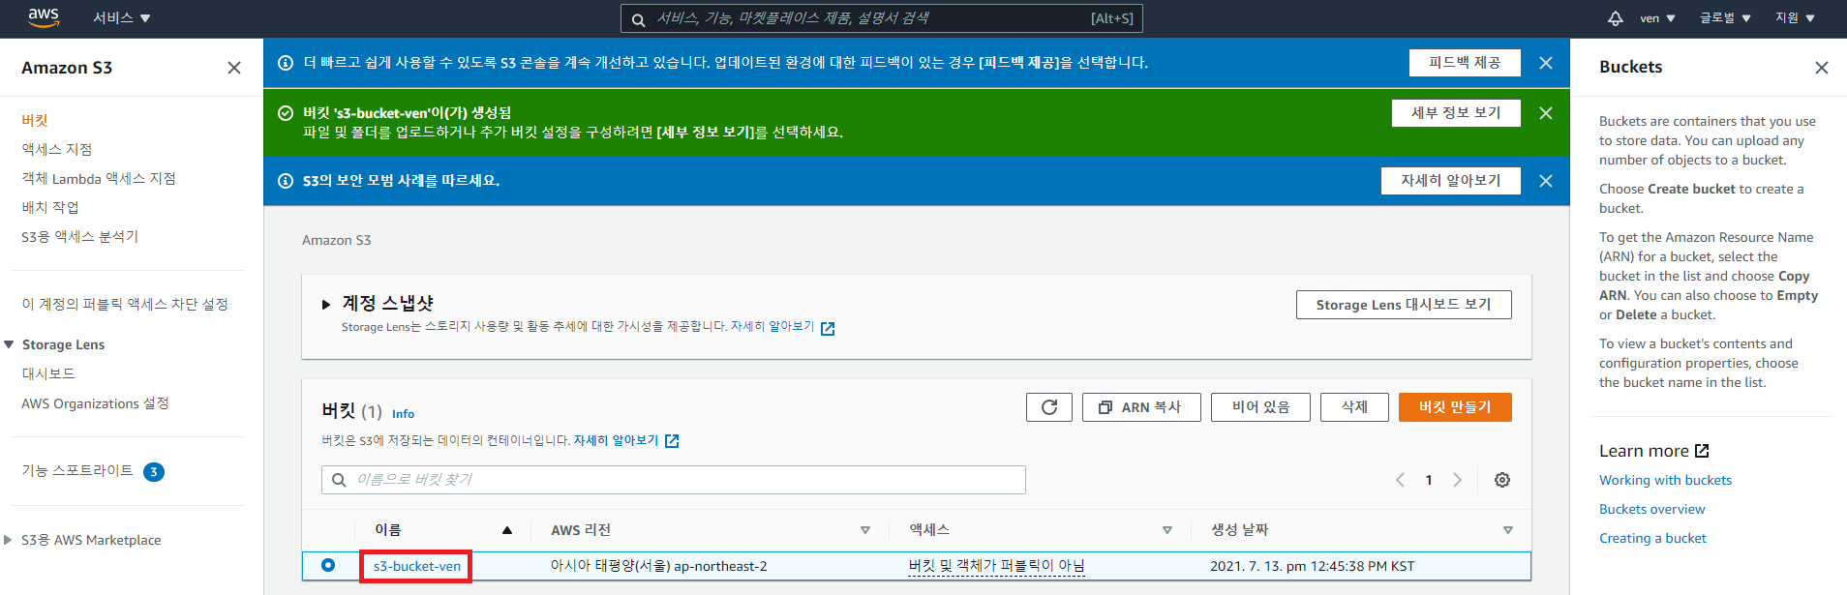Dismiss the feedback info banner
This screenshot has height=595, width=1847.
(1546, 63)
